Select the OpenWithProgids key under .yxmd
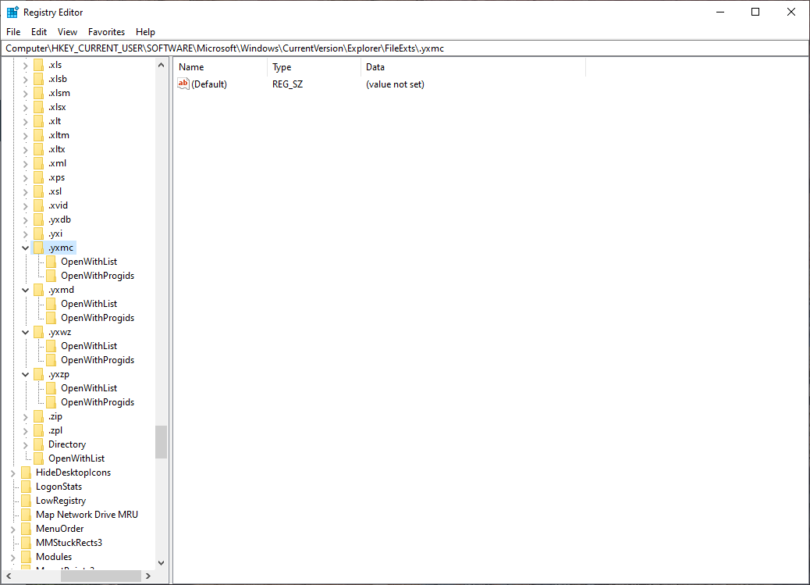The image size is (810, 585). tap(98, 317)
